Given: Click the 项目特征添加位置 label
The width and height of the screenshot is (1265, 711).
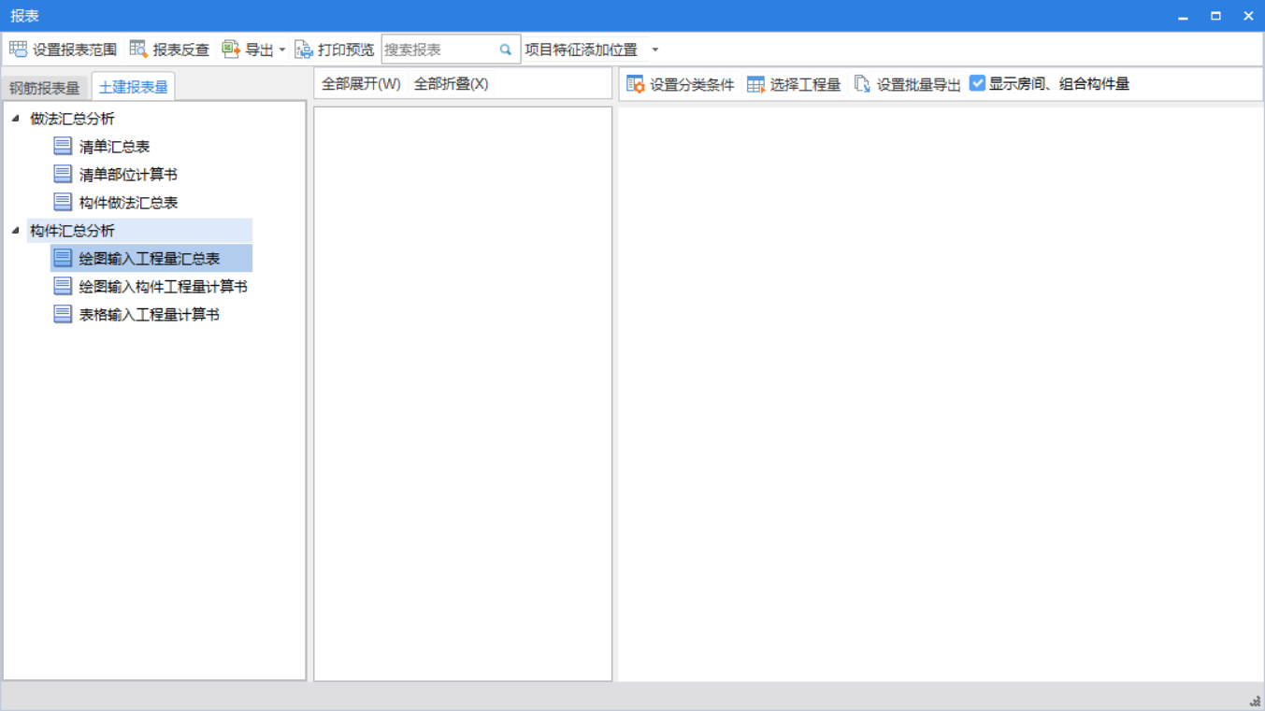Looking at the screenshot, I should pos(581,50).
